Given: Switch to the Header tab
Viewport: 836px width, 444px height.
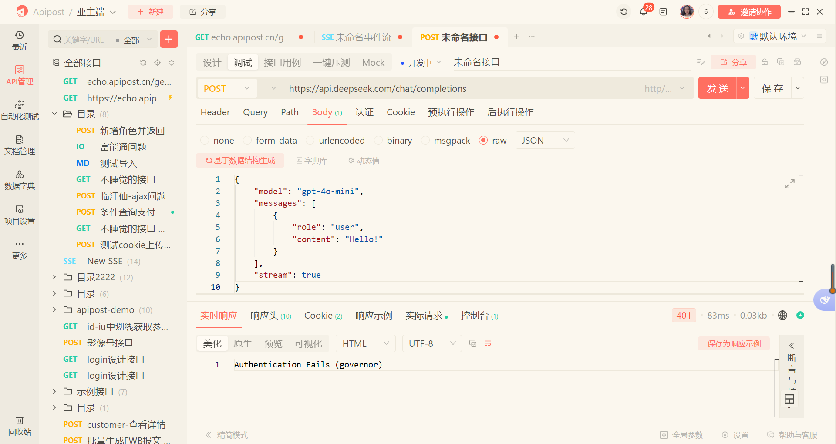Looking at the screenshot, I should click(x=215, y=112).
